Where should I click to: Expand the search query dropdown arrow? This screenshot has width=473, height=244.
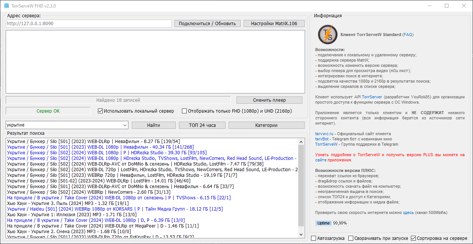[x=125, y=125]
